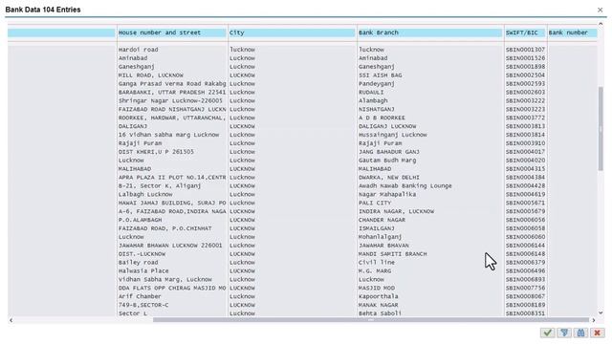Click the horizontal scrollbar left arrow
Viewport: 612px width, 344px height.
[x=11, y=320]
